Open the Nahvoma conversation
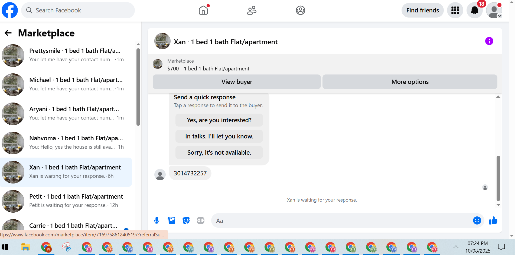Screen dimensions: 515x255 click(66, 142)
